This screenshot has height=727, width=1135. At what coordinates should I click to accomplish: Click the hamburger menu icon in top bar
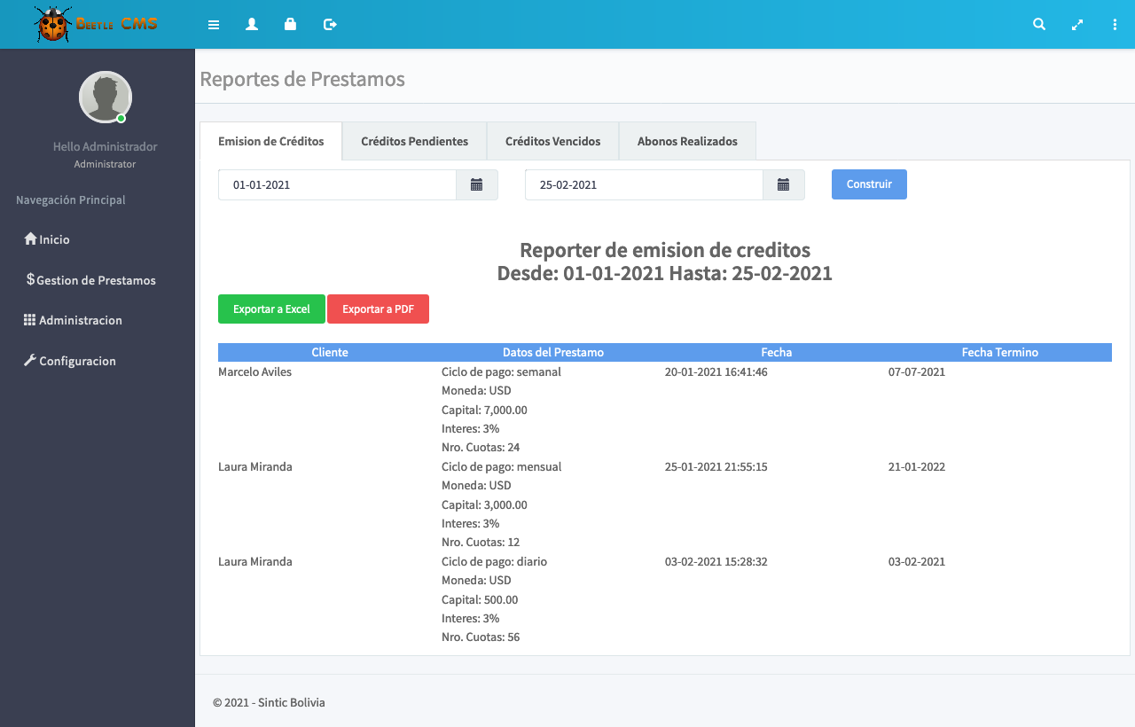pos(214,25)
